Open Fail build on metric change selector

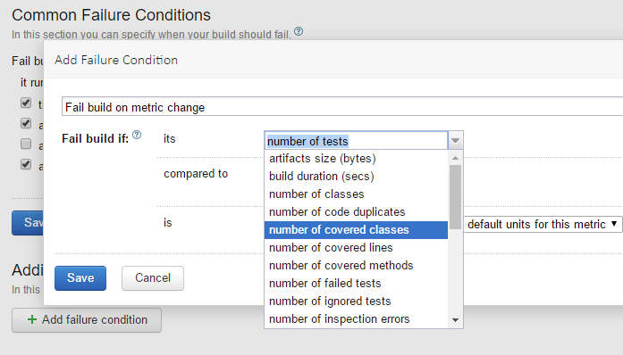[342, 107]
